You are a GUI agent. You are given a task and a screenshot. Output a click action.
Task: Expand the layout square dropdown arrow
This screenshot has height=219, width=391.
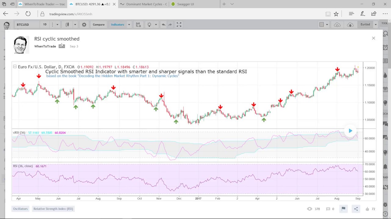point(327,25)
